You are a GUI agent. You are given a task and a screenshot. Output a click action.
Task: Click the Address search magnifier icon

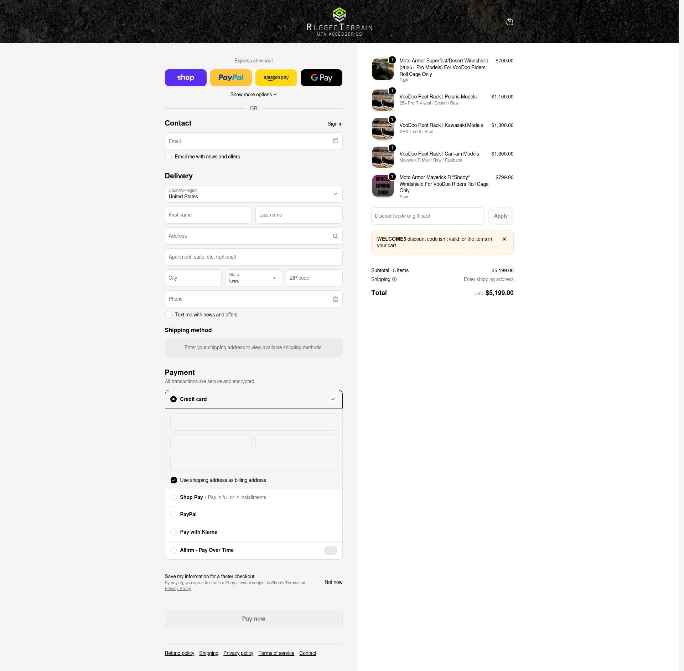[335, 236]
